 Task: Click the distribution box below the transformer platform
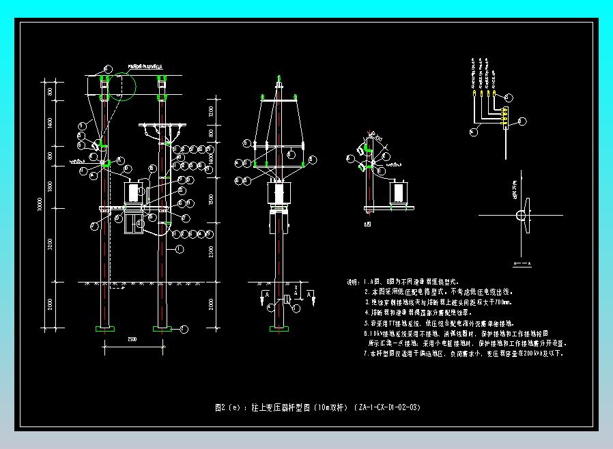point(133,222)
